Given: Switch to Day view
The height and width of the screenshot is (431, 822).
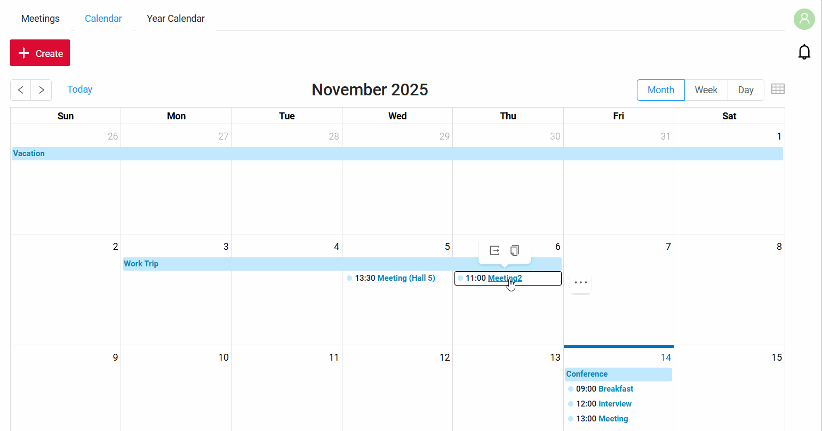Looking at the screenshot, I should click(x=745, y=90).
